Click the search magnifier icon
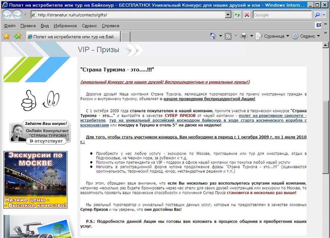Viewport: 330px width, 238px height. tap(316, 15)
